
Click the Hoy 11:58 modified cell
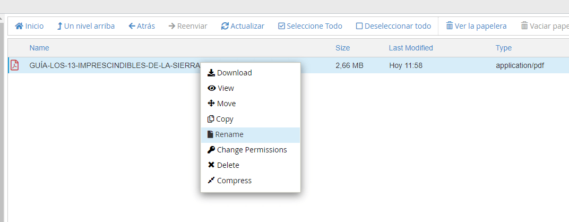(x=406, y=66)
